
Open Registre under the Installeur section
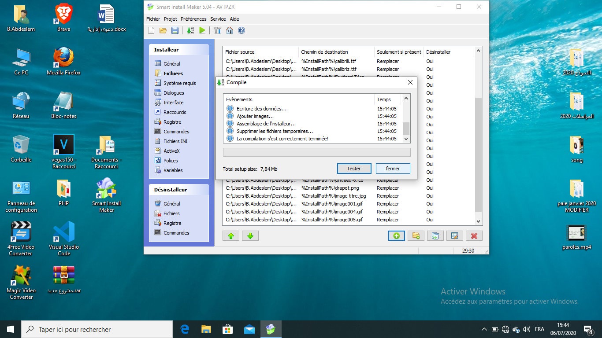172,122
